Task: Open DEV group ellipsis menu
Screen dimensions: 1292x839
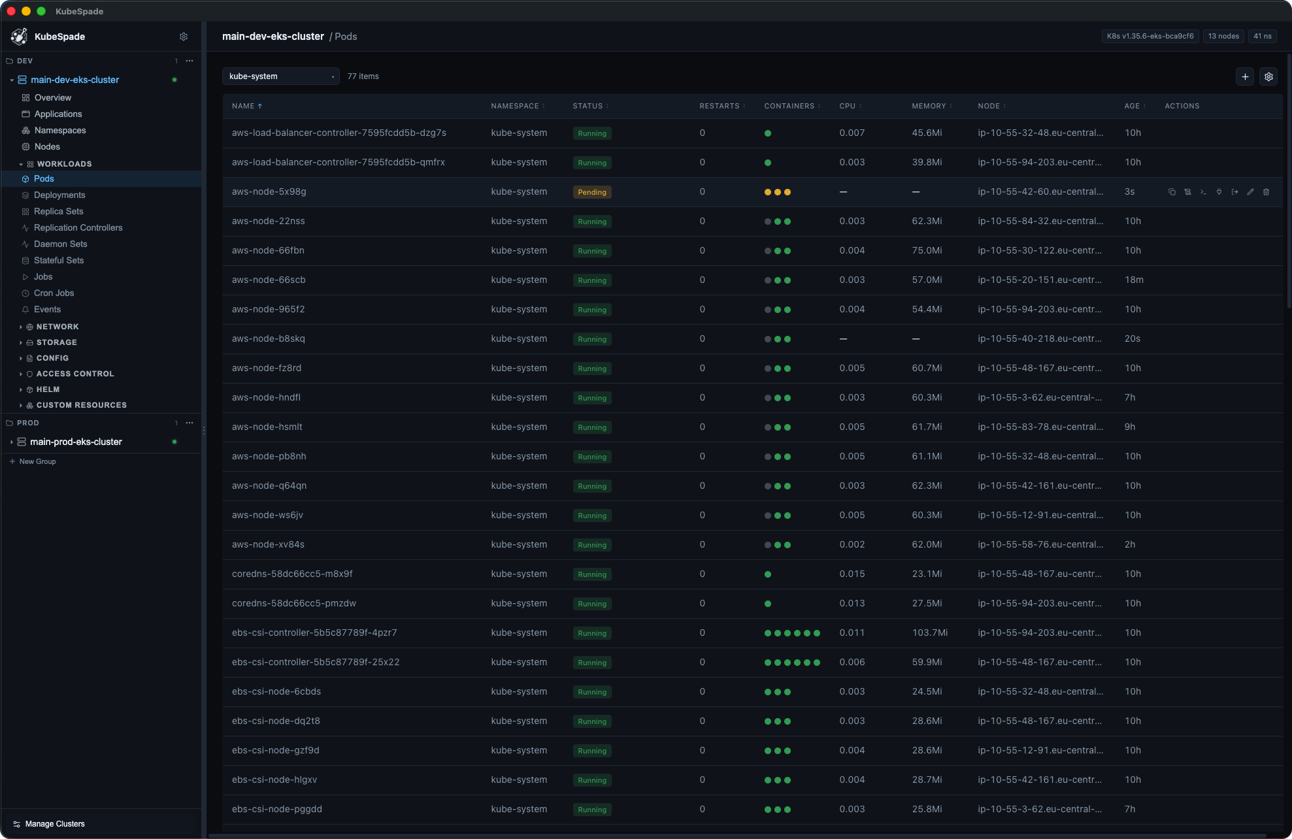Action: coord(190,61)
